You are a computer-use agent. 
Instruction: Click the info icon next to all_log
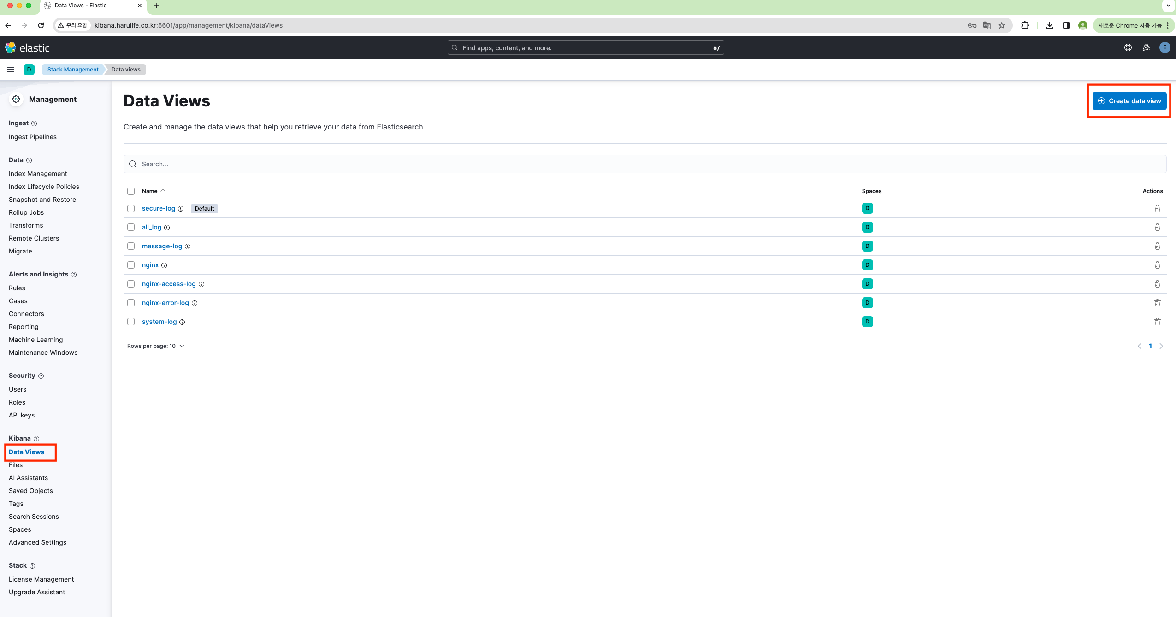pyautogui.click(x=167, y=228)
